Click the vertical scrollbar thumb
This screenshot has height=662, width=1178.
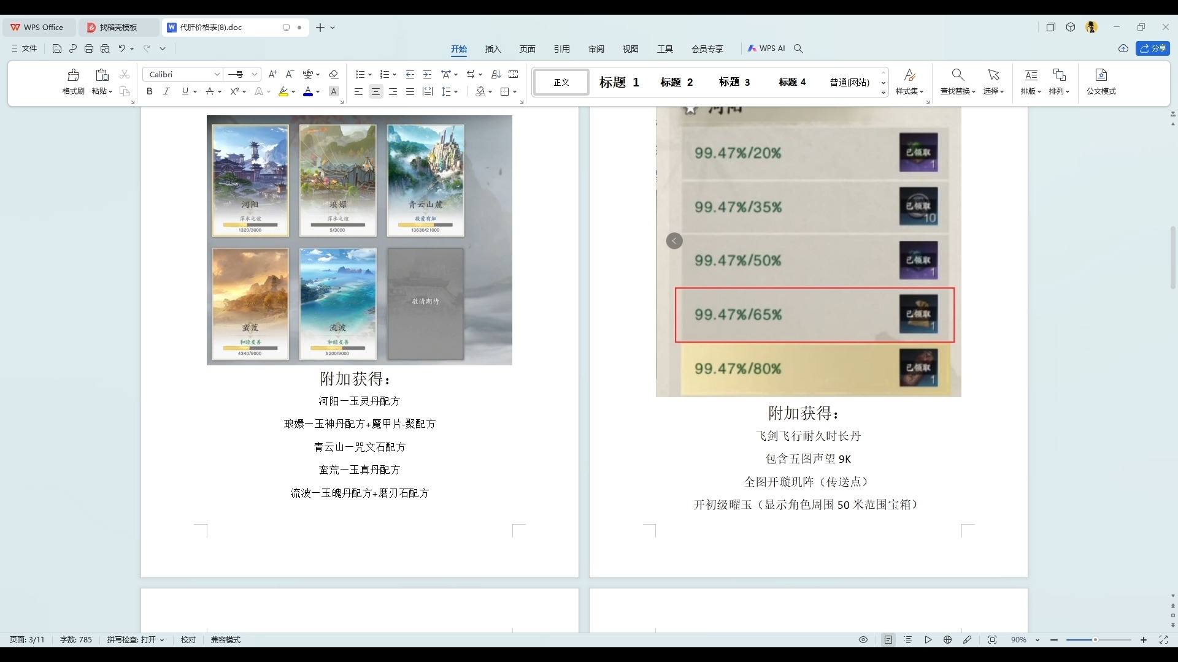(1173, 257)
